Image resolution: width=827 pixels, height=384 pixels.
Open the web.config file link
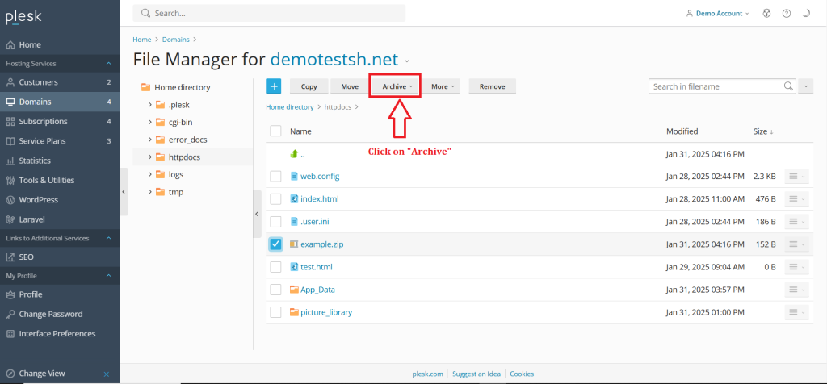[x=320, y=177]
